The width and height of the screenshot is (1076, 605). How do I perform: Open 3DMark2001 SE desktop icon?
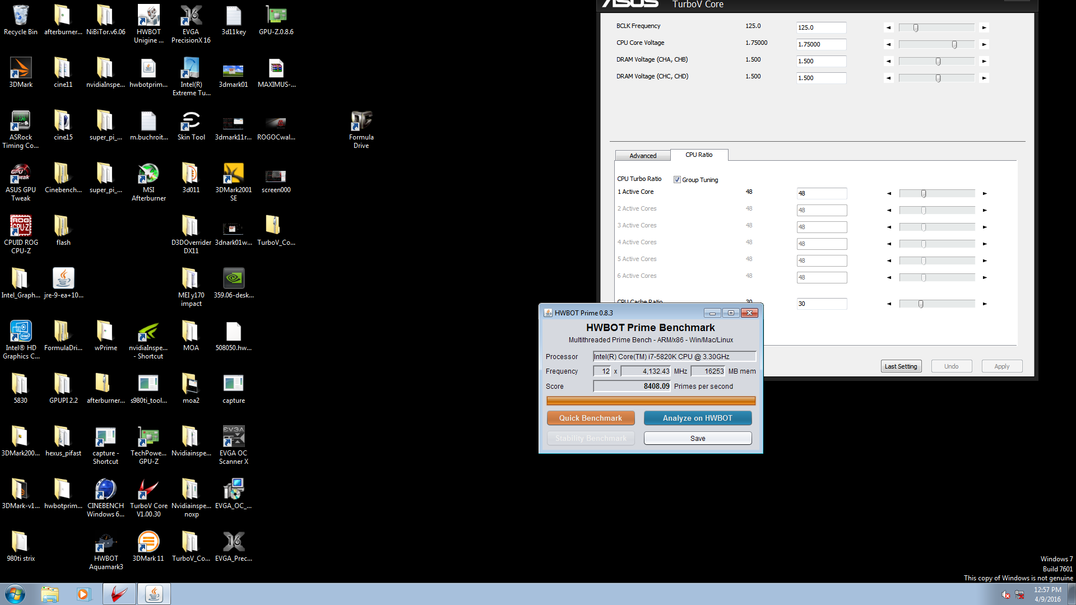point(234,182)
